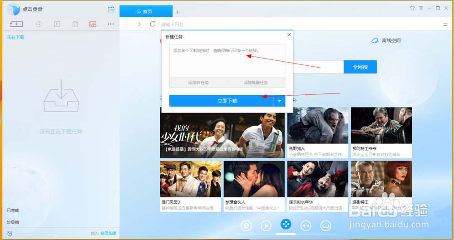Screen dimensions: 454x240
Task: Click the 0B/s speed indicator
Action: [95, 233]
